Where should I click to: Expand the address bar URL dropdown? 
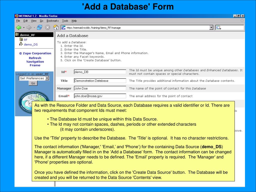tap(211, 27)
